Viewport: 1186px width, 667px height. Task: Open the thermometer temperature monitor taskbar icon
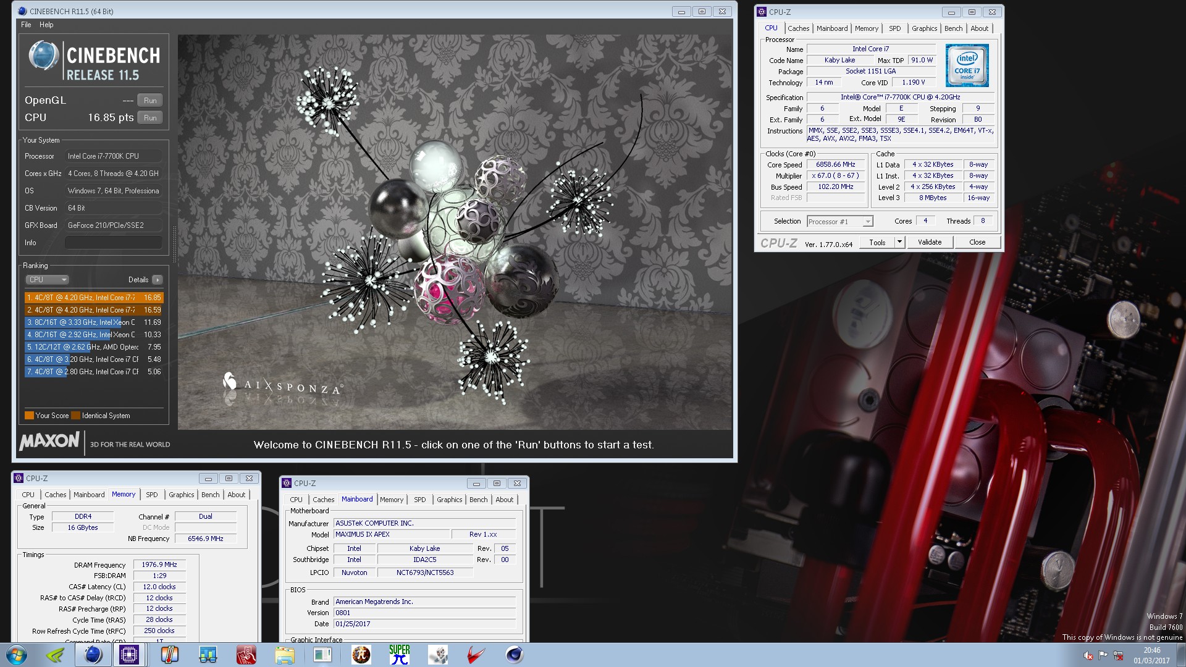tap(169, 655)
